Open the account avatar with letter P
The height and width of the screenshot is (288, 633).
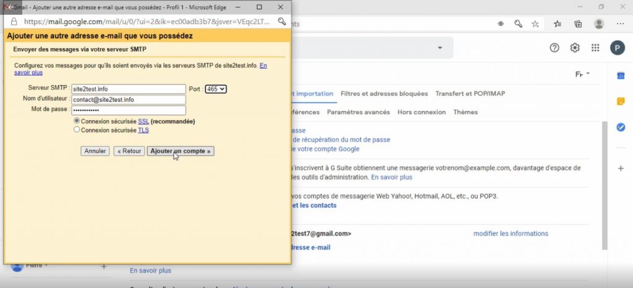[x=618, y=48]
